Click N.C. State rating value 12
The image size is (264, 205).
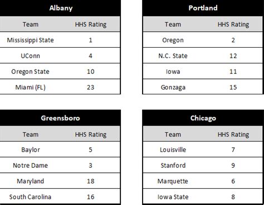click(x=233, y=56)
